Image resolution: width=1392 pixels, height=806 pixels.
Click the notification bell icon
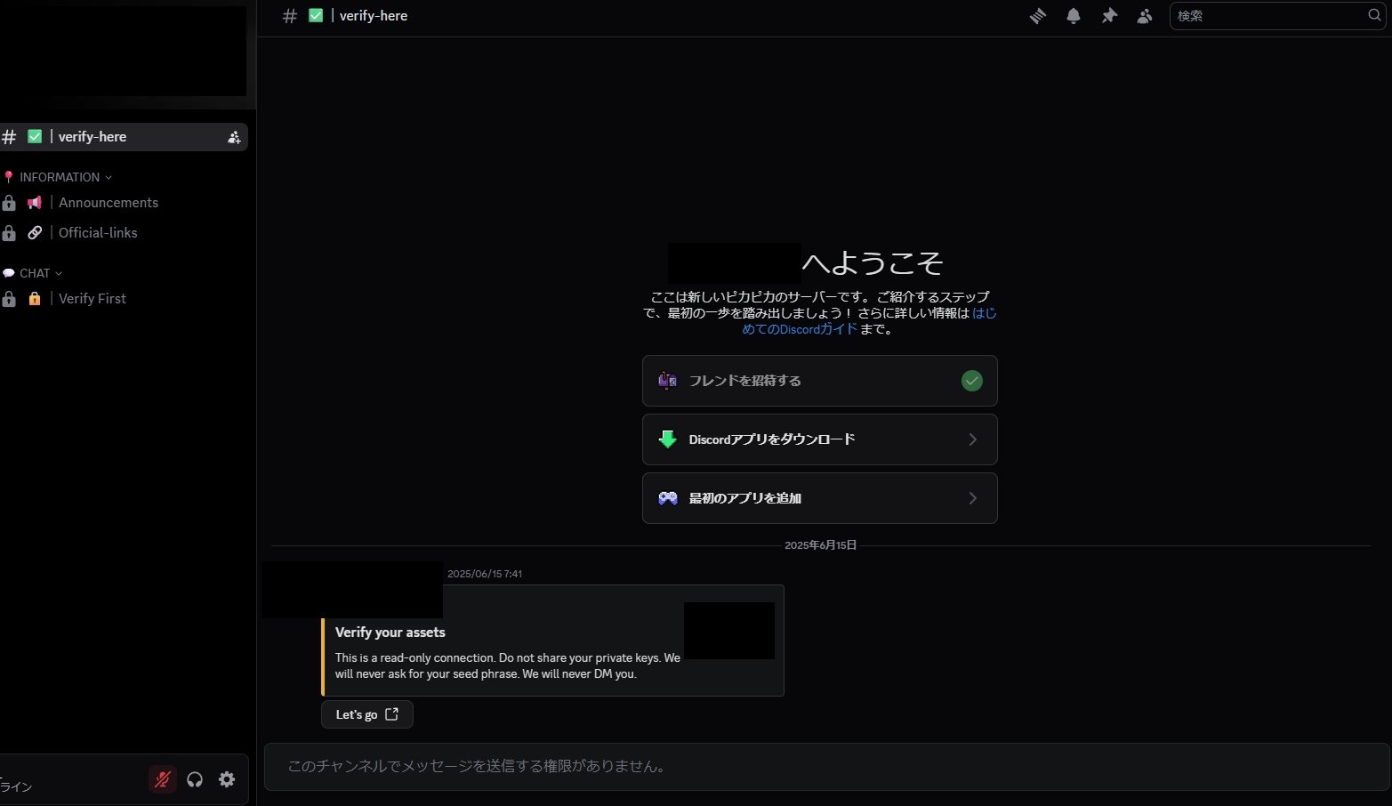[x=1074, y=16]
